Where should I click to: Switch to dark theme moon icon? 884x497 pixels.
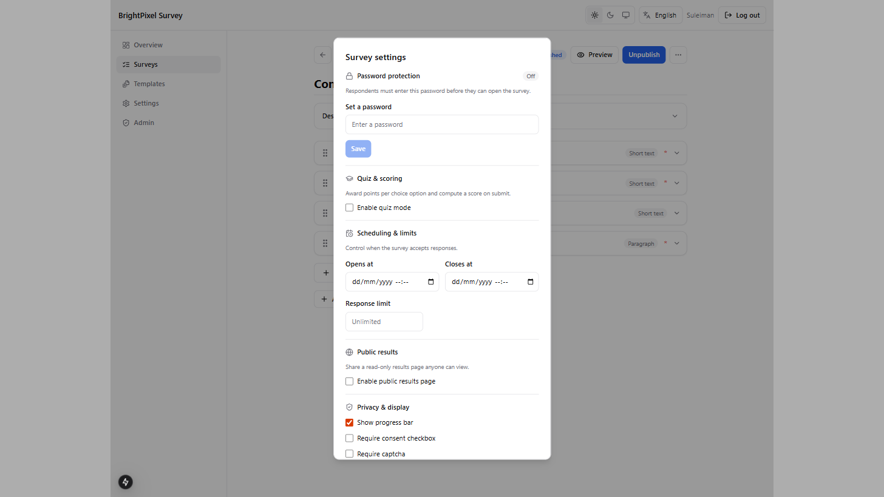(610, 15)
